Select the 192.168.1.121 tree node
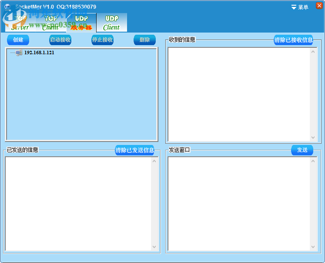This screenshot has height=263, width=325. 39,53
